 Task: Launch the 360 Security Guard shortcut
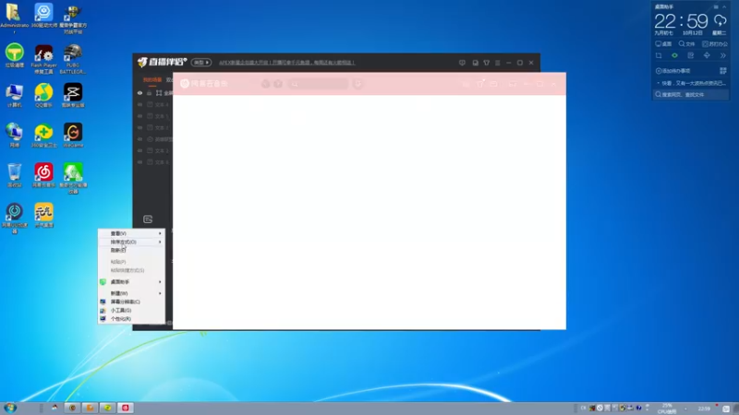(43, 135)
